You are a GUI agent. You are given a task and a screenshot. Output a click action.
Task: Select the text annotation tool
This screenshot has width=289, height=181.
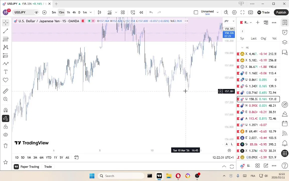pyautogui.click(x=6, y=72)
